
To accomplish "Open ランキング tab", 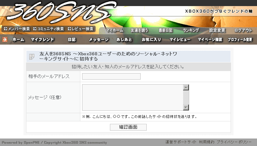I will (191, 30).
